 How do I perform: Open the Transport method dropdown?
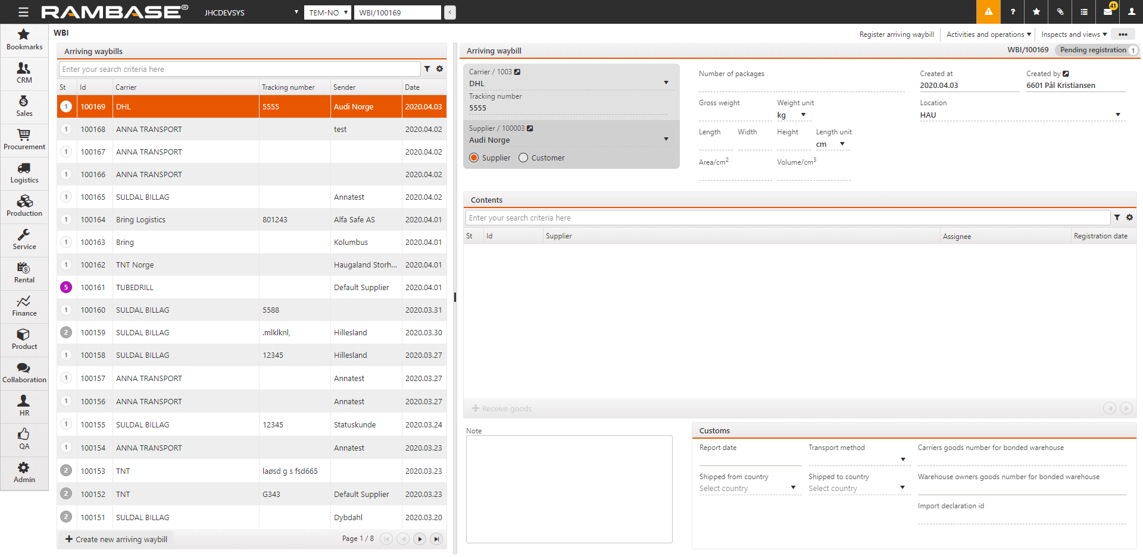tap(903, 459)
